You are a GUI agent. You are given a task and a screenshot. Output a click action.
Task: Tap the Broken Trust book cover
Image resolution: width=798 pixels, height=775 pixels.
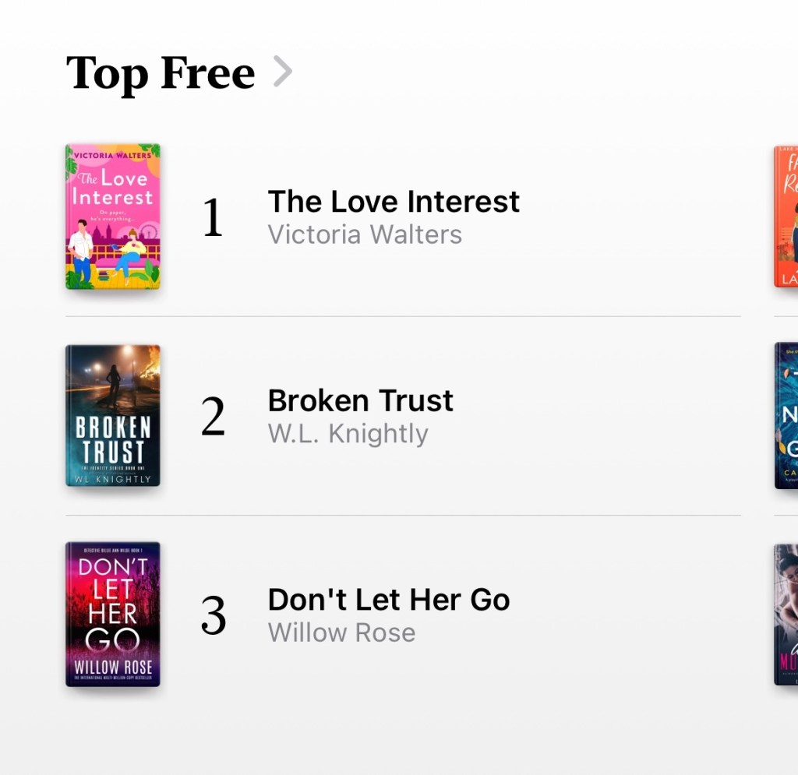[x=113, y=416]
